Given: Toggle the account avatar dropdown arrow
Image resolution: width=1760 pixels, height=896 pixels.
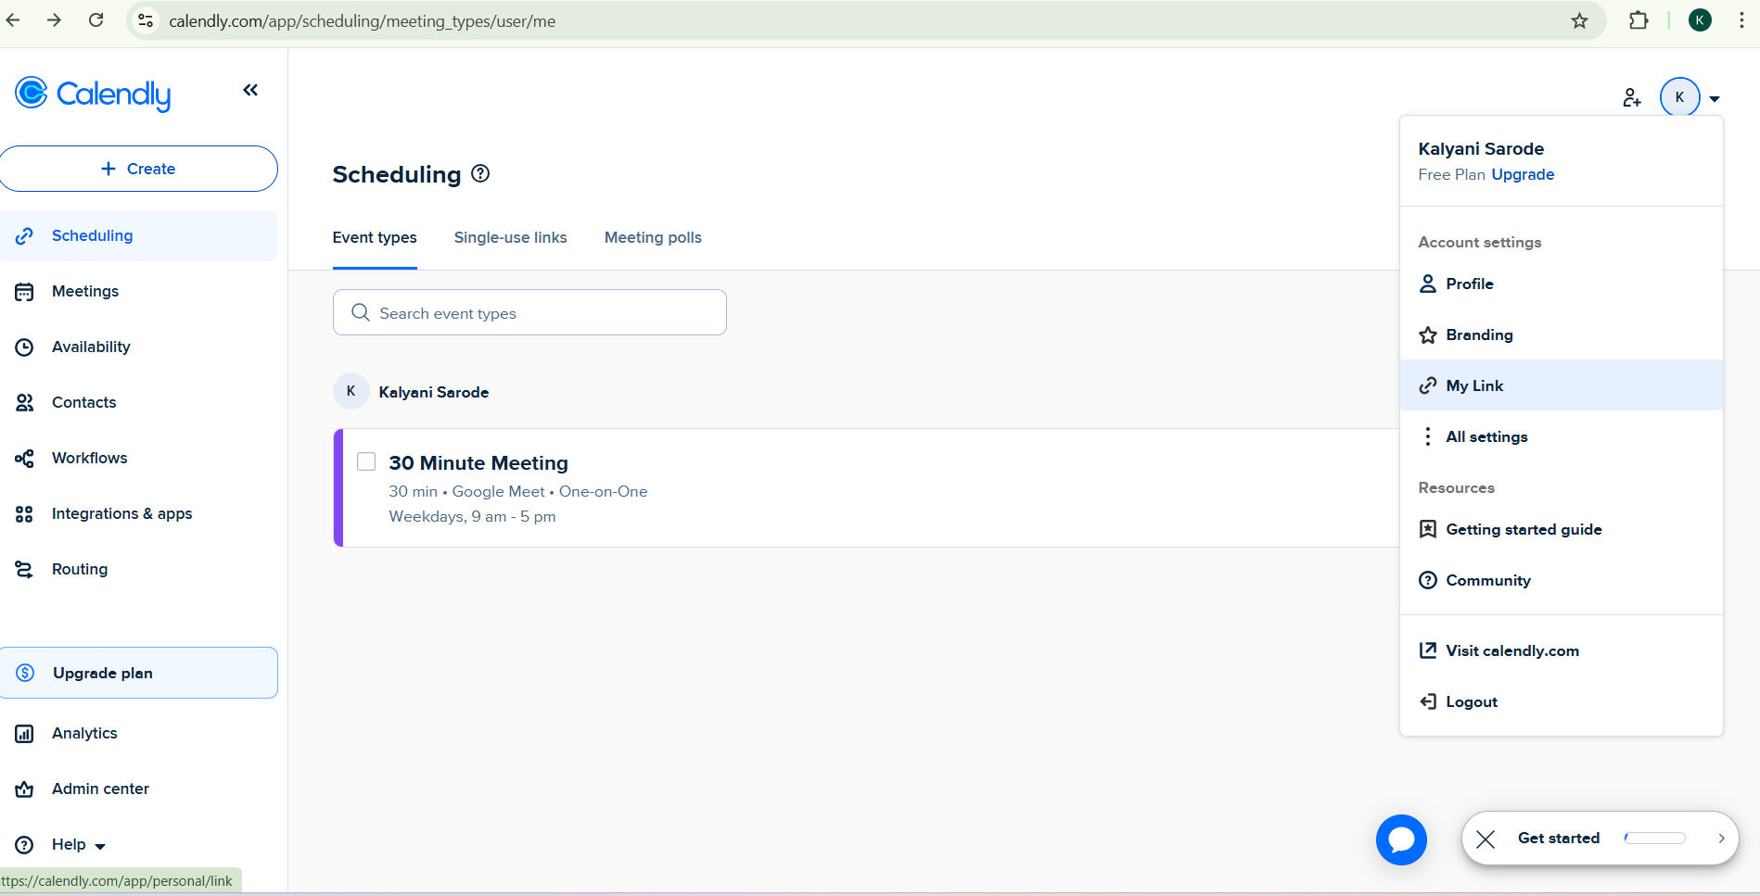Looking at the screenshot, I should (1715, 98).
